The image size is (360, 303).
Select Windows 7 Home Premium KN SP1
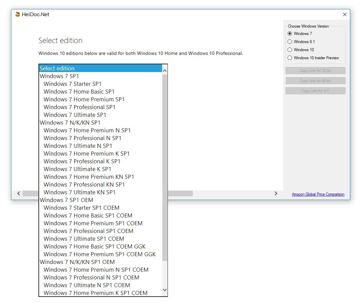point(100,177)
